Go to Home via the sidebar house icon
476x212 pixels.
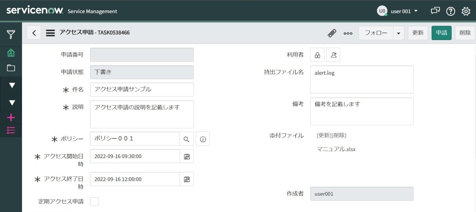click(x=11, y=53)
